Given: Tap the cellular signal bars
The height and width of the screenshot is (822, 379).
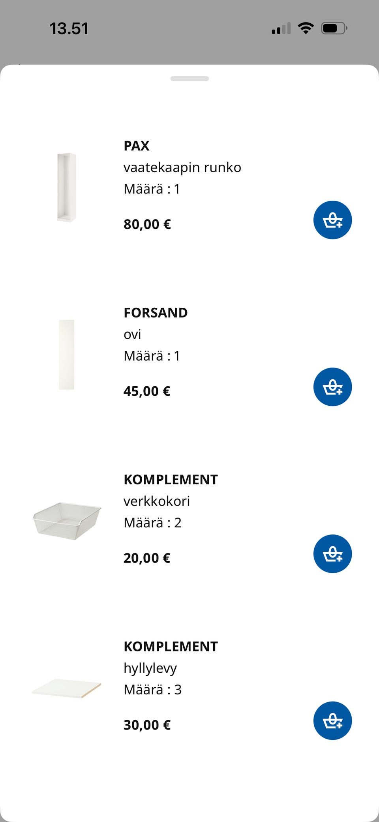Looking at the screenshot, I should pos(281,28).
